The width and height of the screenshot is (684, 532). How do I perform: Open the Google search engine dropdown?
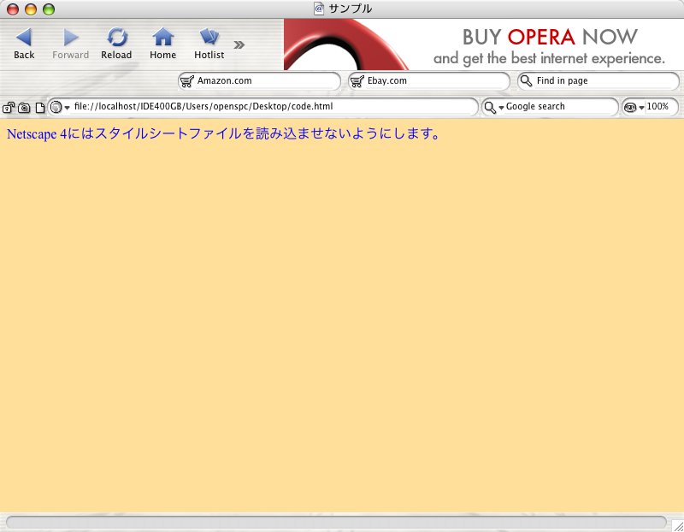[501, 108]
